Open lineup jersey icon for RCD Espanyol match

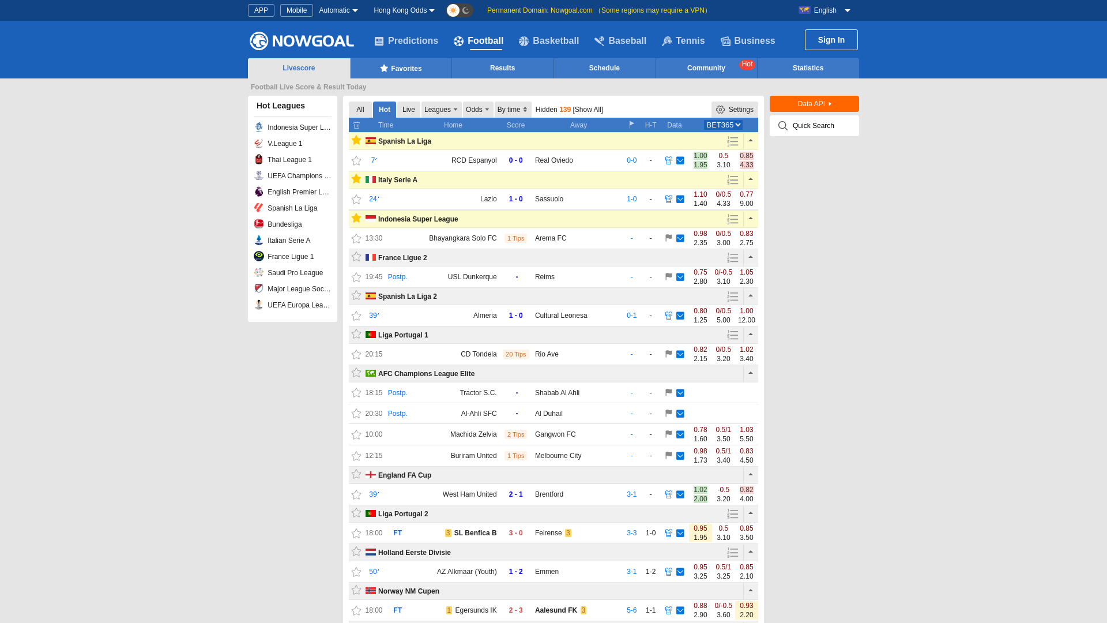tap(669, 160)
